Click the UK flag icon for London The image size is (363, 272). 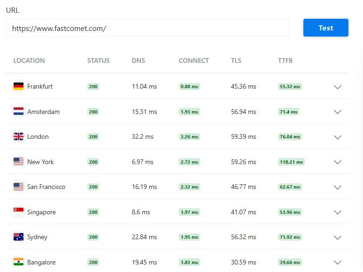coord(18,136)
